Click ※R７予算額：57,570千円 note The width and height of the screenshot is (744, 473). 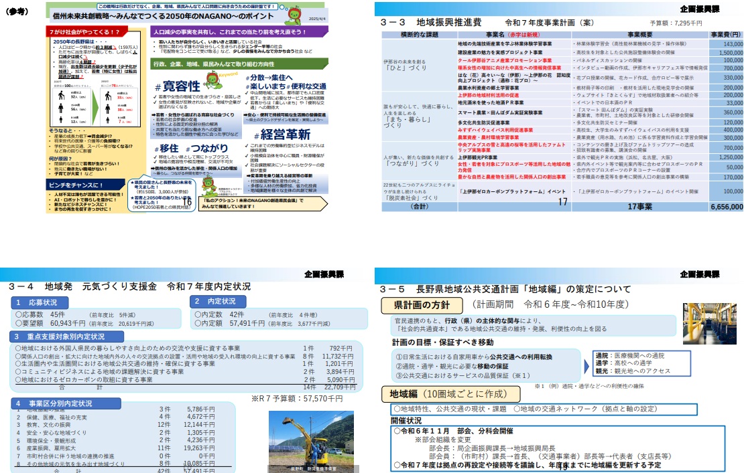pyautogui.click(x=297, y=399)
